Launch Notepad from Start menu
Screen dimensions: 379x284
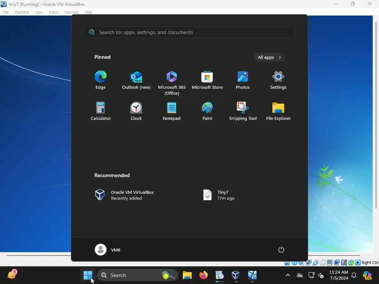(172, 111)
